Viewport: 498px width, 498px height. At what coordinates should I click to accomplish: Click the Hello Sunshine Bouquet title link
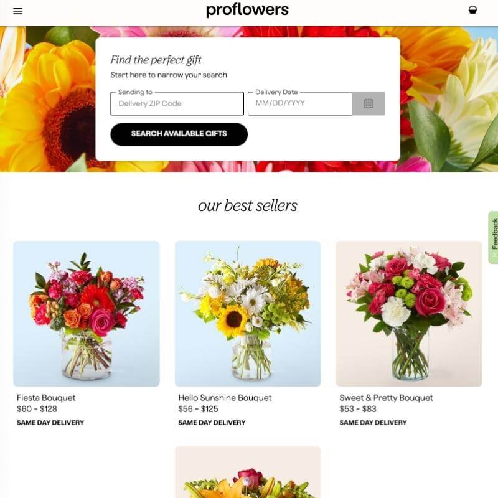tap(225, 398)
